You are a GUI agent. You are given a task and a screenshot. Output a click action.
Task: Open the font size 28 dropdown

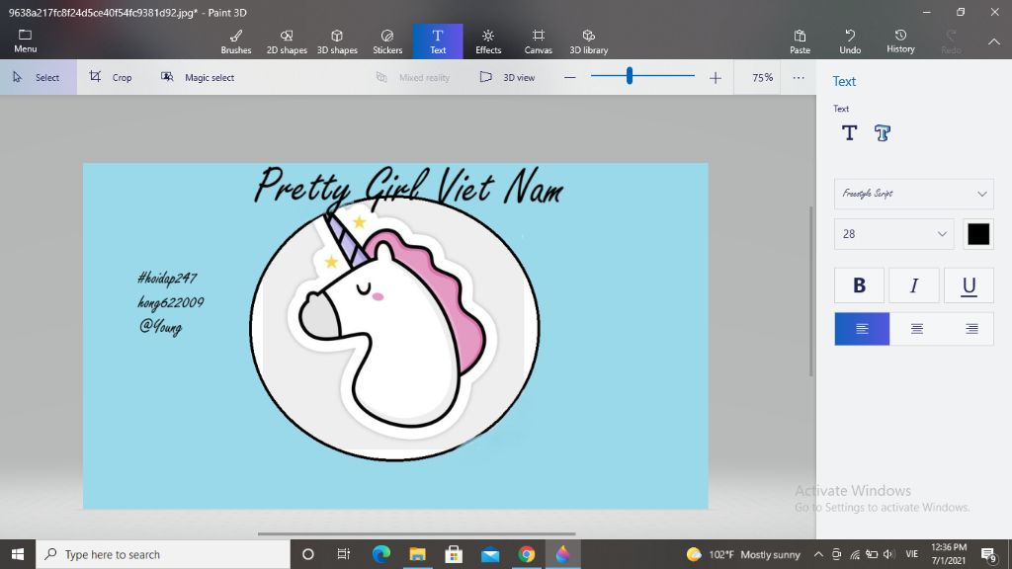[x=893, y=233]
